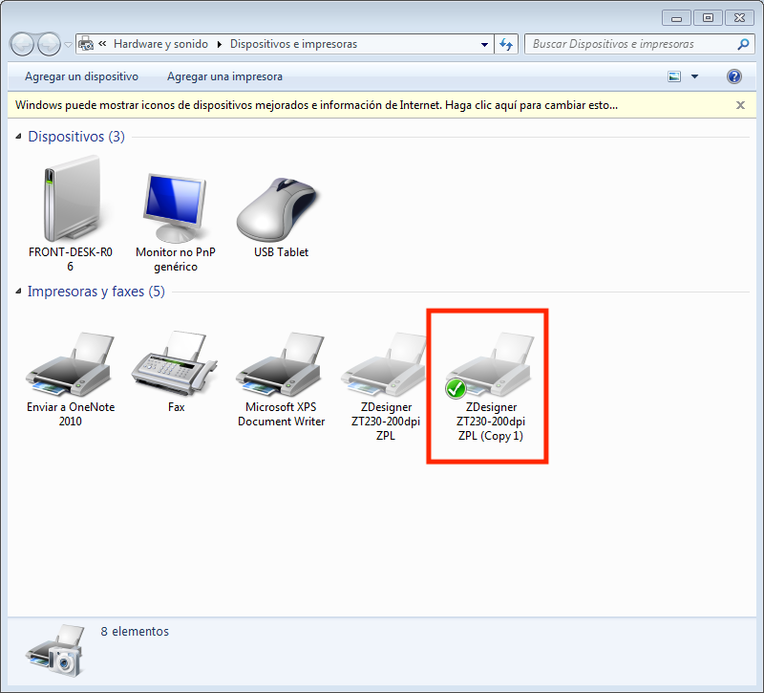The height and width of the screenshot is (693, 764).
Task: Click the yellow information bar message
Action: click(x=316, y=105)
